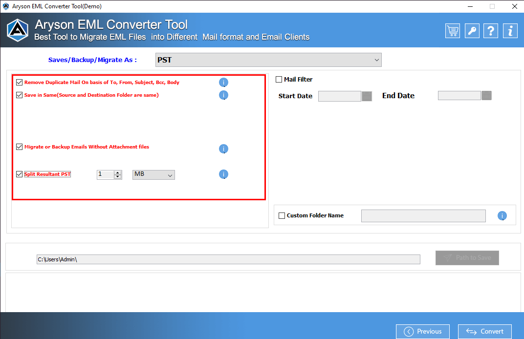The width and height of the screenshot is (524, 339).
Task: Show info for Custom Folder Name
Action: tap(502, 216)
